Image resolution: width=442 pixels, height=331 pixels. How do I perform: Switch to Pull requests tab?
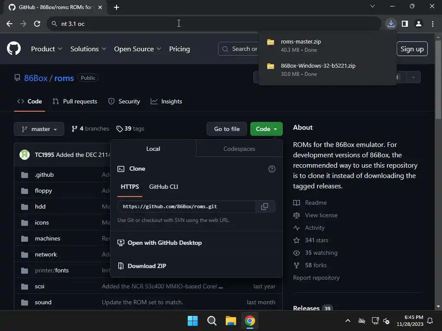coord(75,101)
